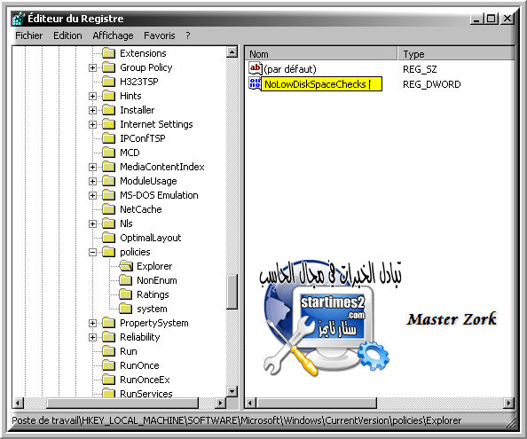This screenshot has height=439, width=527.
Task: Select the Explorer open folder icon
Action: coord(126,266)
